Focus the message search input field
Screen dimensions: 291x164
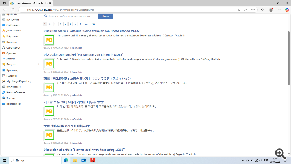click(x=70, y=16)
